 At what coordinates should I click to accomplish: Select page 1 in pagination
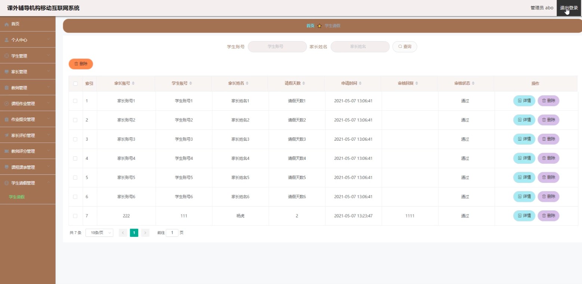click(134, 233)
